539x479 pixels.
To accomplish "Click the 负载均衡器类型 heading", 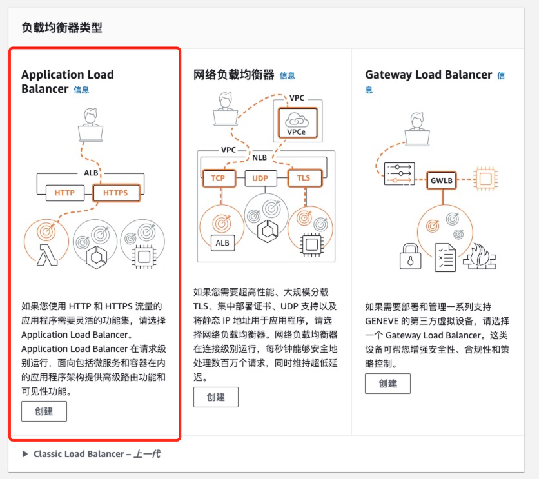I will pos(62,28).
